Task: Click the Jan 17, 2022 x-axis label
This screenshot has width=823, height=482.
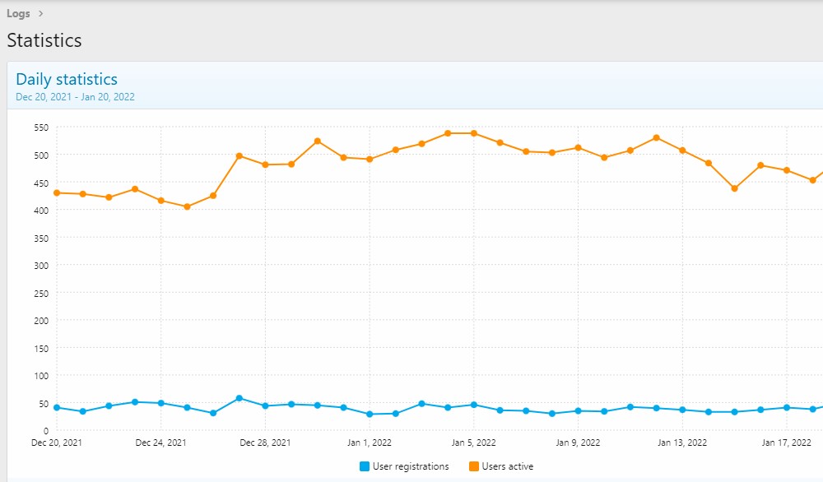Action: point(786,443)
